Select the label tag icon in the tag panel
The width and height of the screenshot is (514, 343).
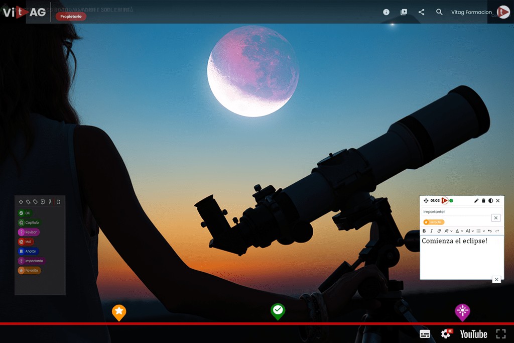click(x=36, y=202)
